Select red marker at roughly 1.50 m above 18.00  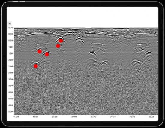40,52
